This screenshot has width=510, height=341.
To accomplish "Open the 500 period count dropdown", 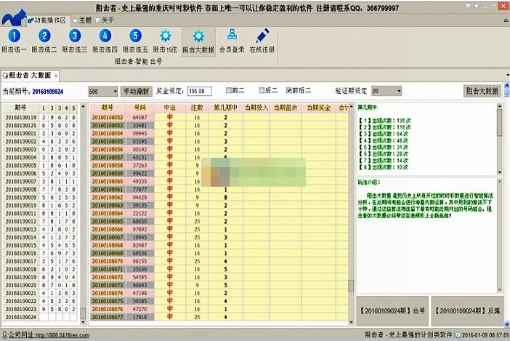I will [114, 92].
